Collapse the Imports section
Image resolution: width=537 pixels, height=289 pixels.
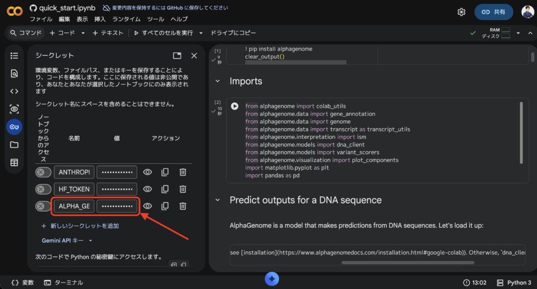[218, 82]
